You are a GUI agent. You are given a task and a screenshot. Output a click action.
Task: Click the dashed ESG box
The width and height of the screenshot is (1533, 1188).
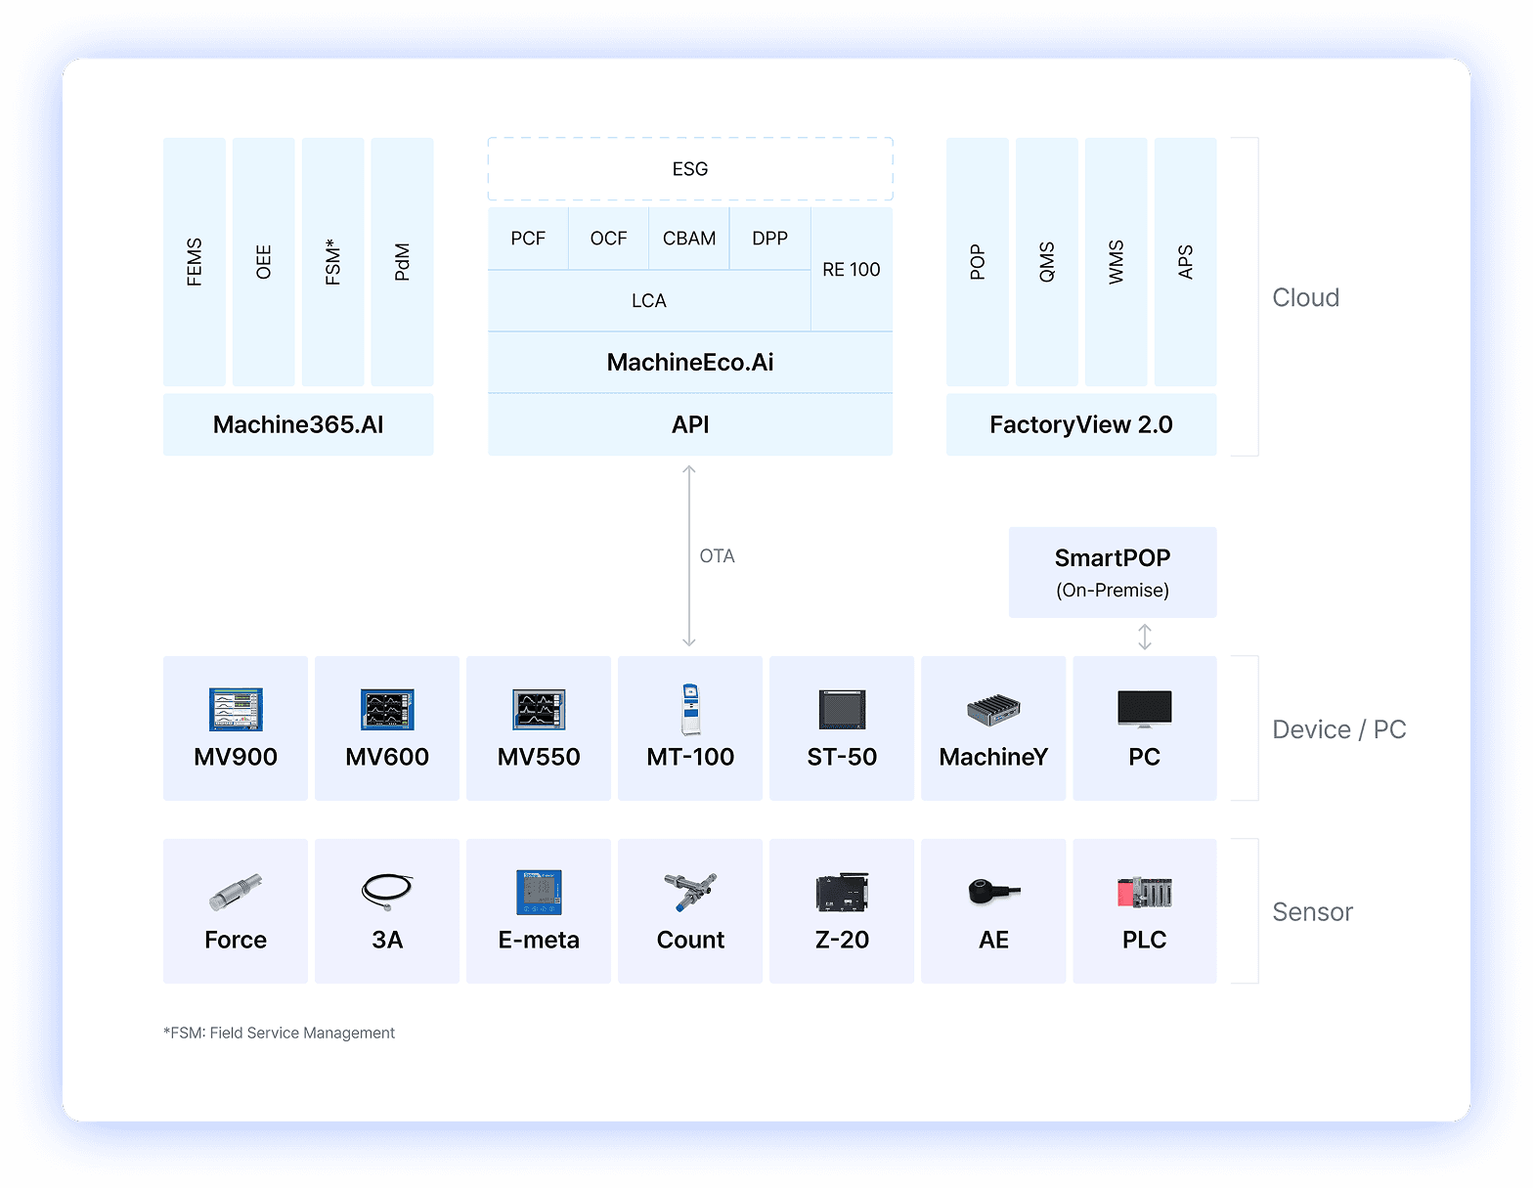690,169
